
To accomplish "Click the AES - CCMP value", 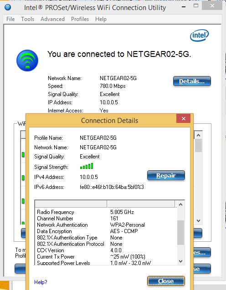I will 124,231.
